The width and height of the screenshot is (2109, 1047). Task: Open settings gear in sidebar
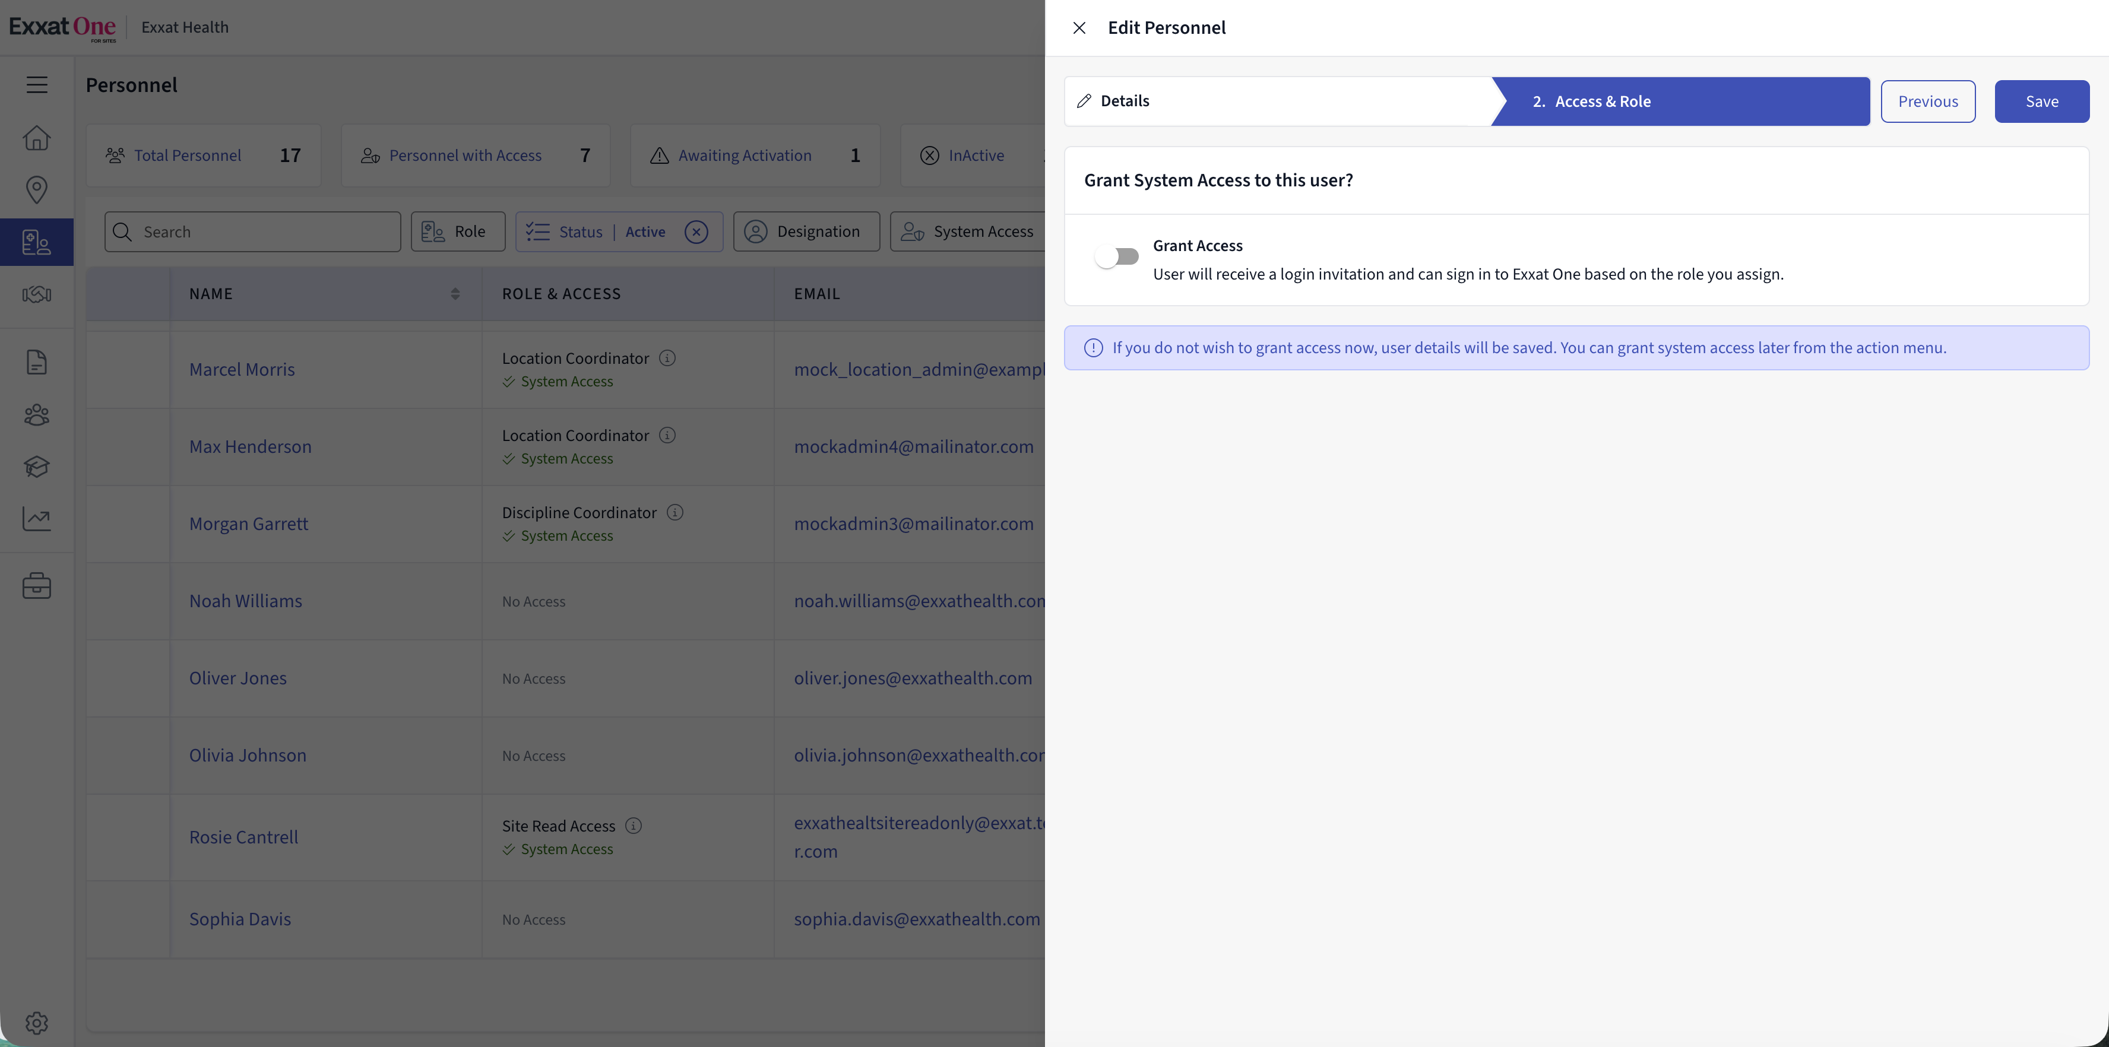pyautogui.click(x=37, y=1023)
